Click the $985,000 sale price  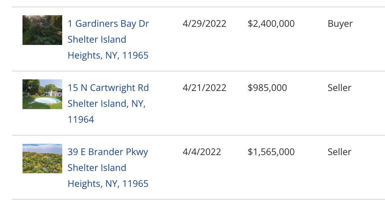[267, 88]
